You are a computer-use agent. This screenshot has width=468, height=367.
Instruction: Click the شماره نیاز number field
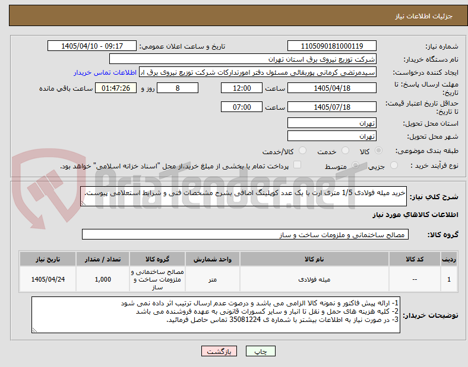click(332, 46)
